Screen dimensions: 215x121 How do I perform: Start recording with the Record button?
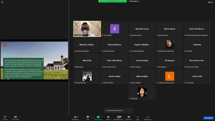(108, 118)
